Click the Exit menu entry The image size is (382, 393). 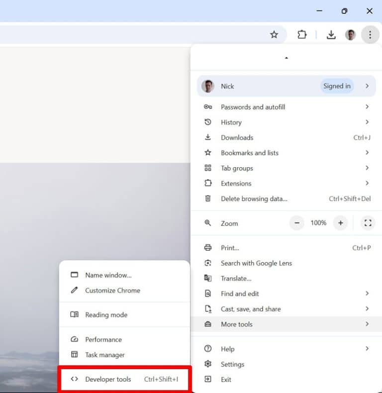[286, 380]
